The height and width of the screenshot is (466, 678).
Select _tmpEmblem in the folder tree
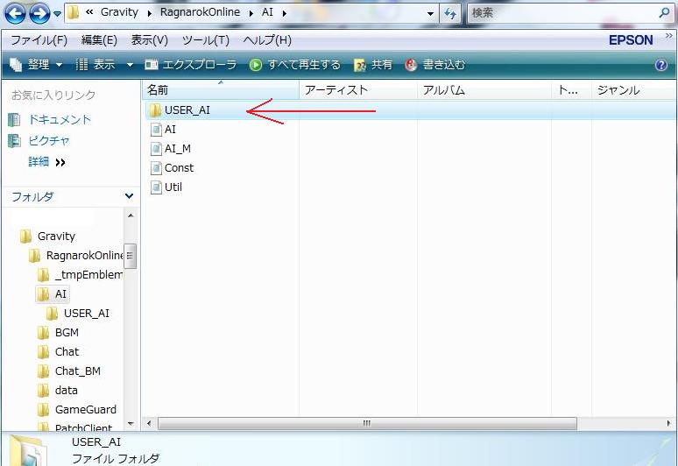point(80,274)
